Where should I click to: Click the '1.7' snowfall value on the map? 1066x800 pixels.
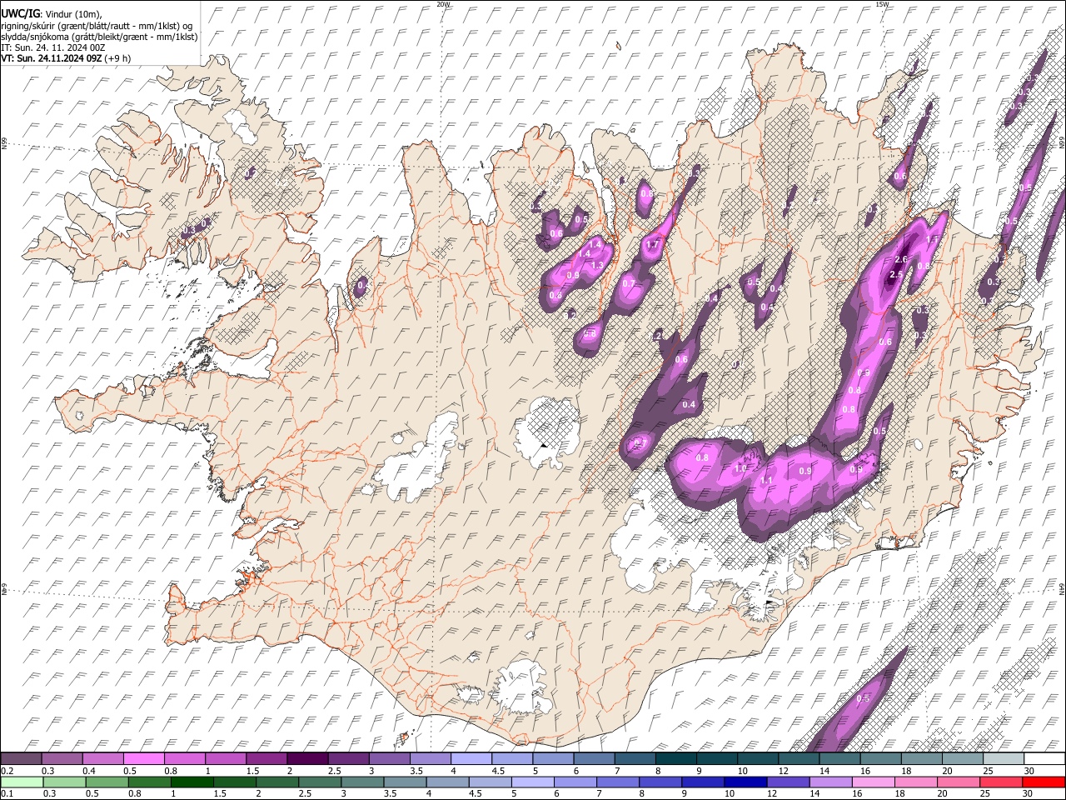click(x=652, y=245)
